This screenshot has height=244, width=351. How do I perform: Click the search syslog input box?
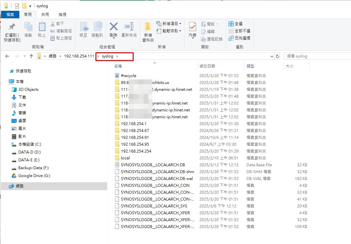click(x=315, y=56)
